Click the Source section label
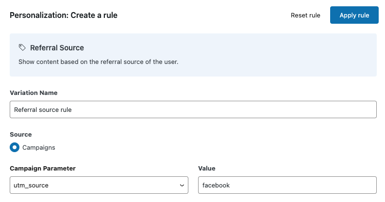Screen dimensions: 385x202 point(21,134)
